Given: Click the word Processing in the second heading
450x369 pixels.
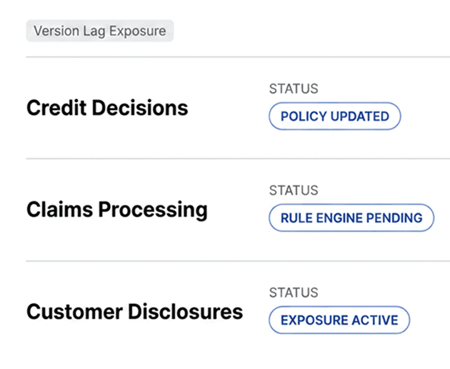Looking at the screenshot, I should (x=153, y=210).
